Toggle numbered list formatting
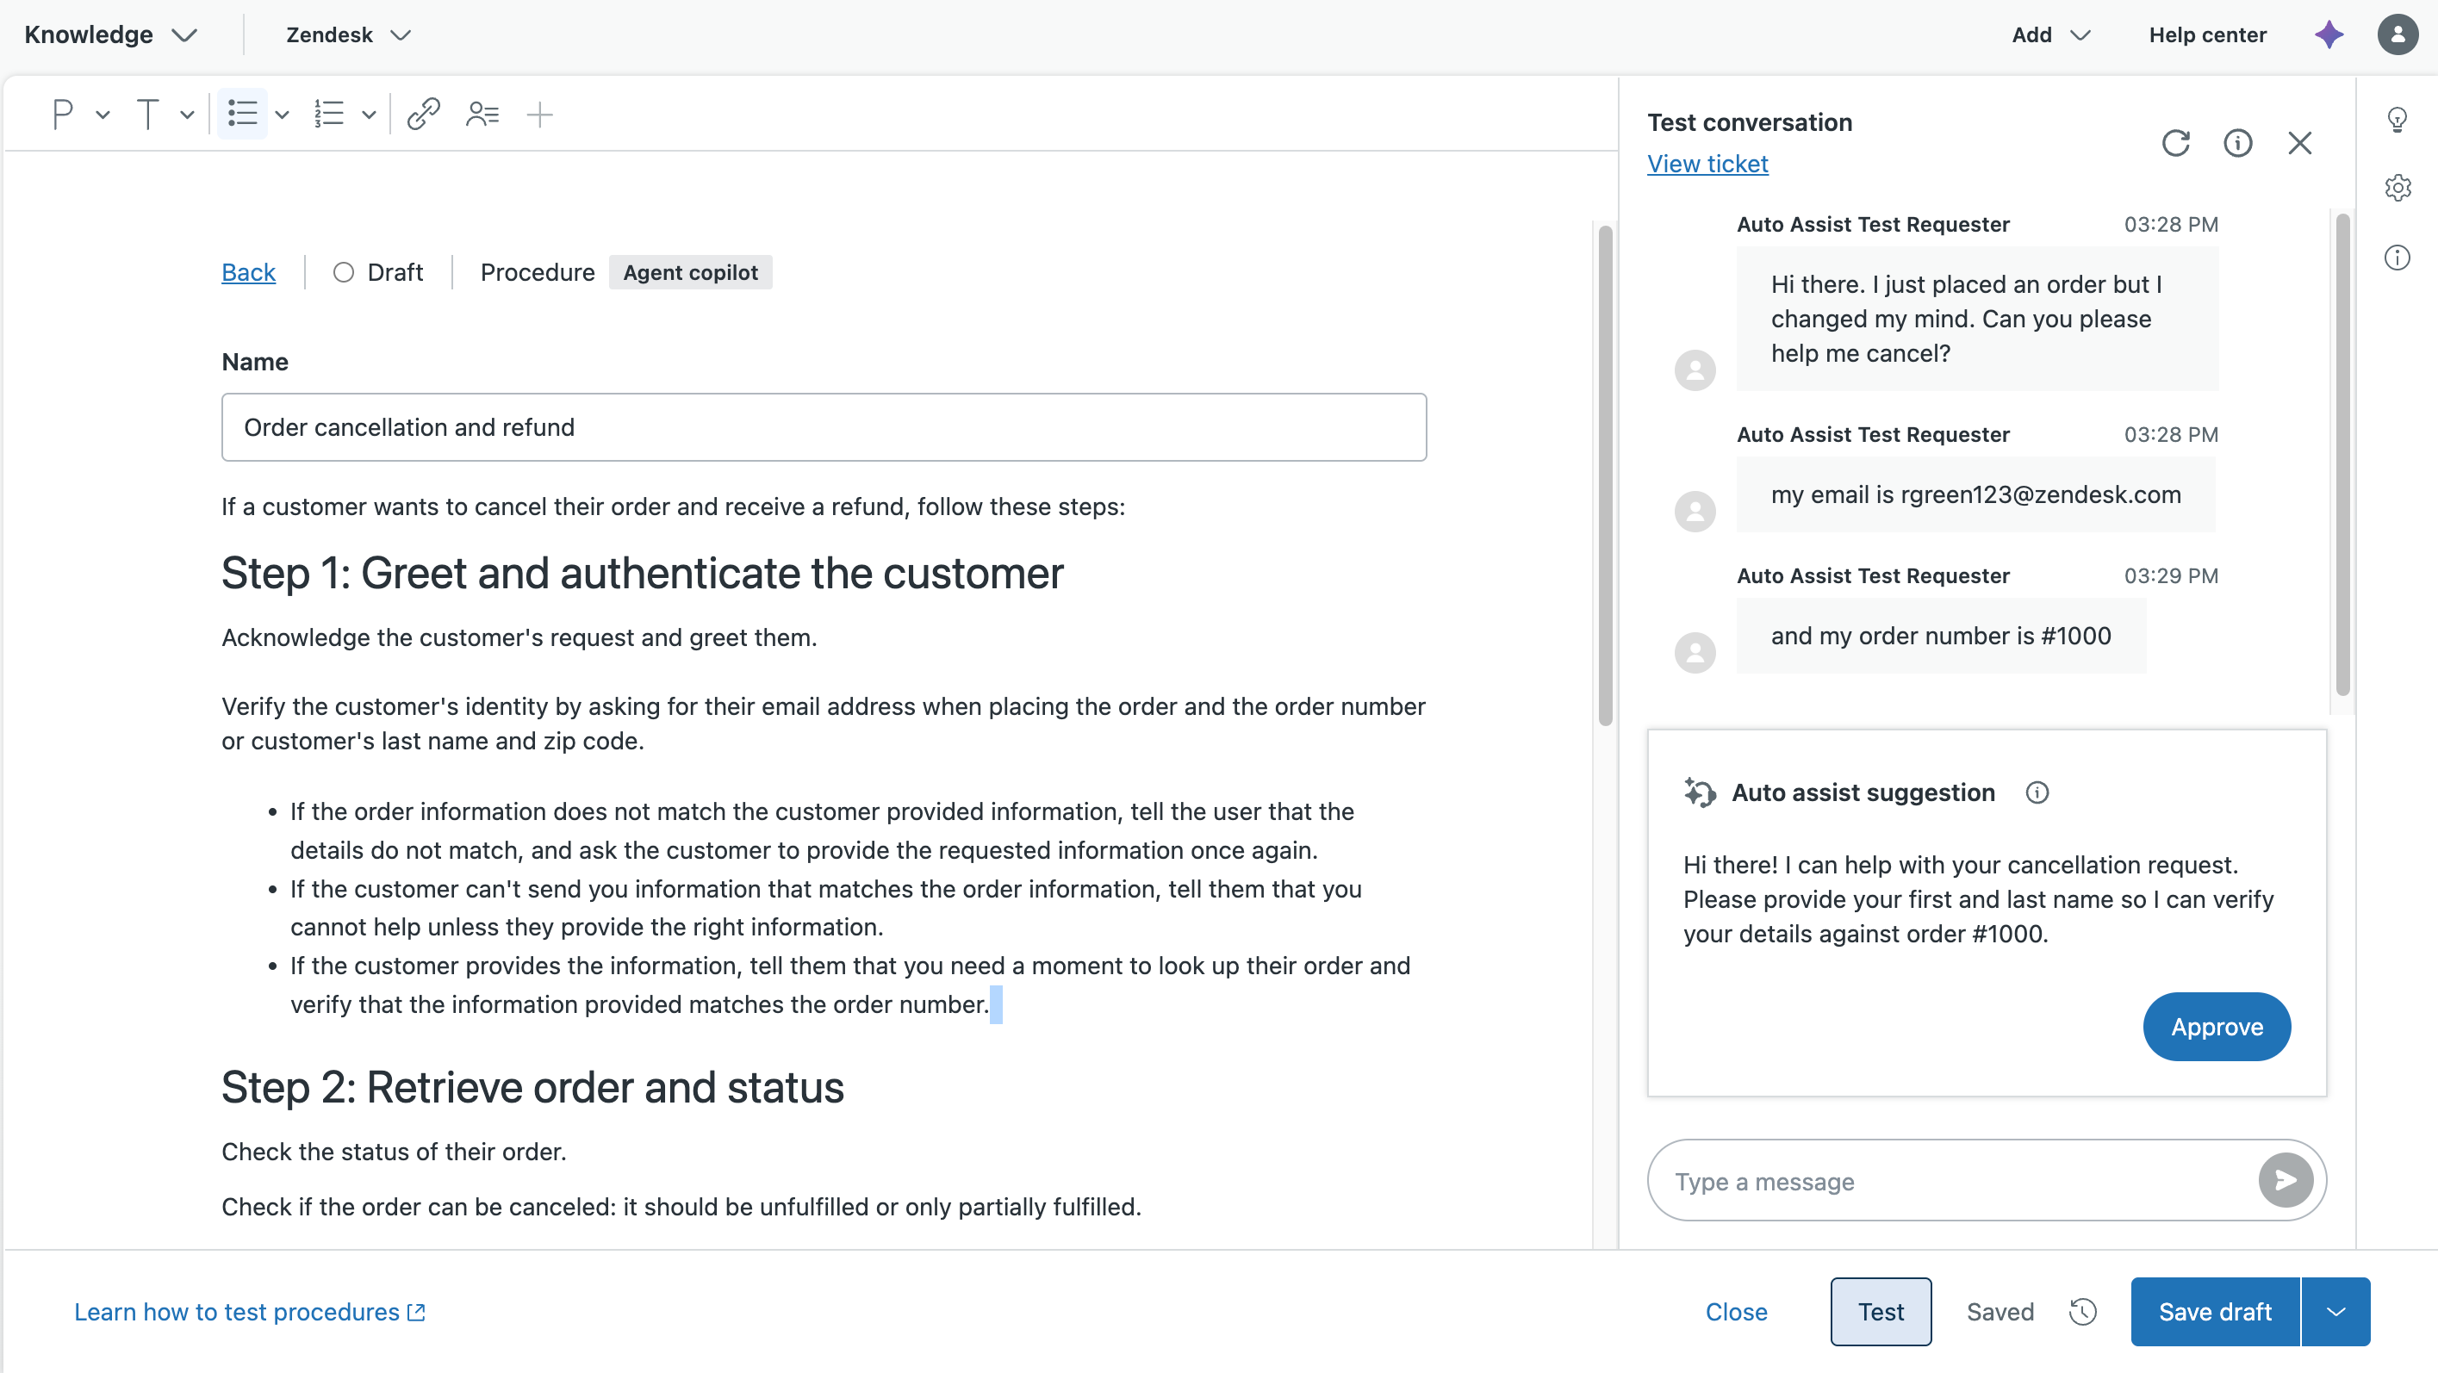This screenshot has width=2438, height=1373. tap(328, 115)
